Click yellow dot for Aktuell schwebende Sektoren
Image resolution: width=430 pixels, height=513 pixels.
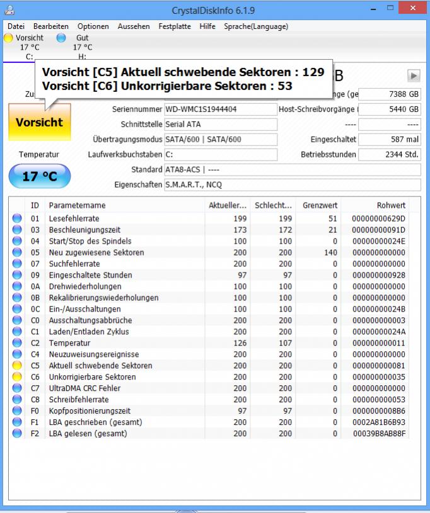(x=17, y=366)
